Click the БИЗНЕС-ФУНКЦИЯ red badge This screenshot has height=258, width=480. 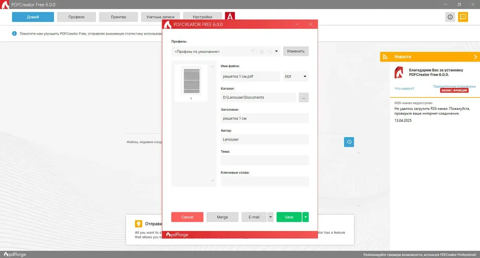click(454, 91)
